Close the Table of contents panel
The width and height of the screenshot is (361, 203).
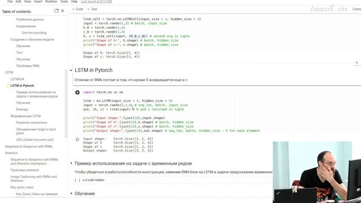pyautogui.click(x=63, y=11)
